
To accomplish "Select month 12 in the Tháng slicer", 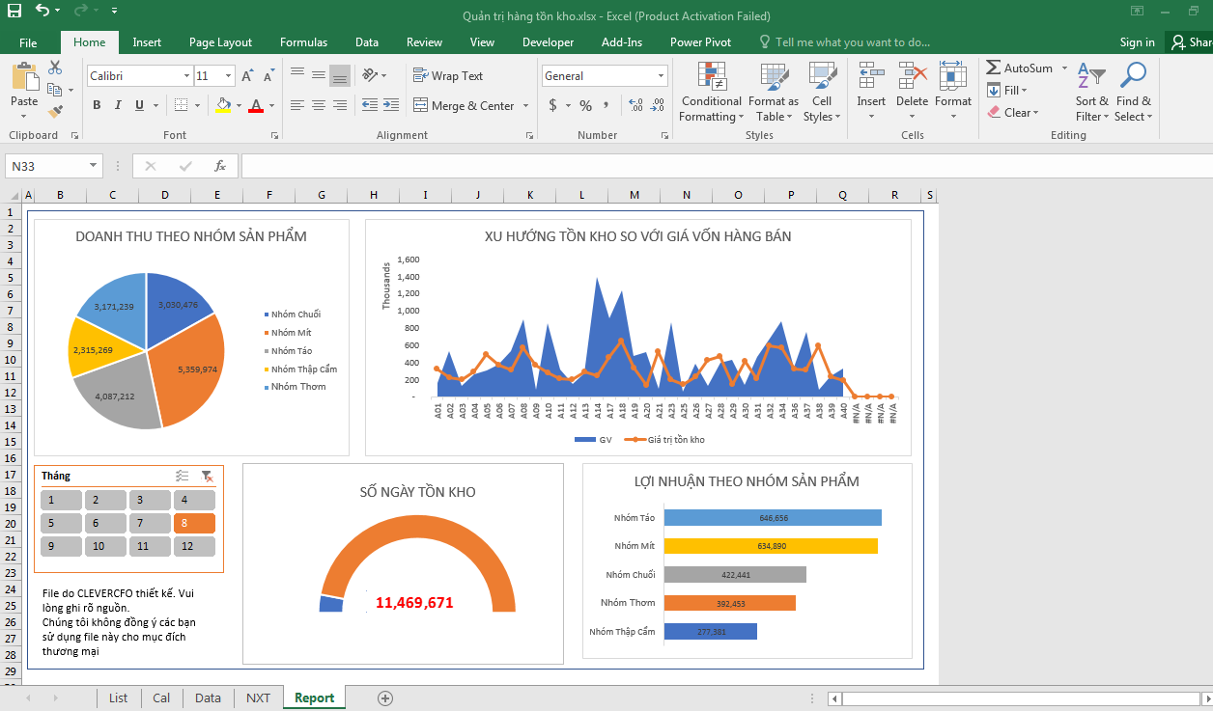I will pos(194,547).
